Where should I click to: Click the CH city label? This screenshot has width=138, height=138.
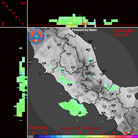102,74
